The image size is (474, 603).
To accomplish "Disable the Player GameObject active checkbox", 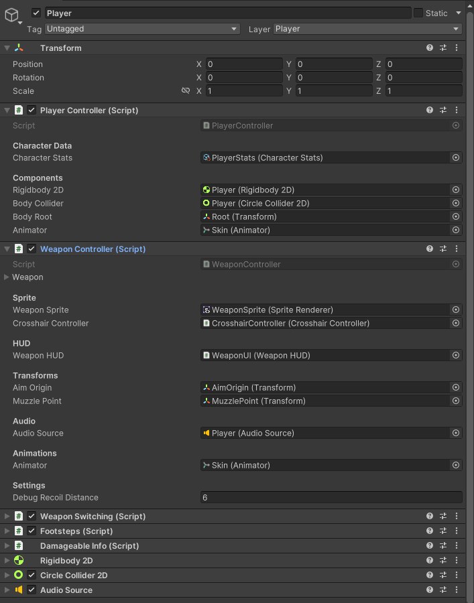I will (x=36, y=13).
